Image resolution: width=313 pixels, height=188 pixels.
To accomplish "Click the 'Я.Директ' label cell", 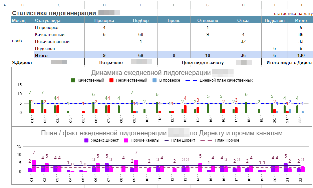I will click(22, 62).
